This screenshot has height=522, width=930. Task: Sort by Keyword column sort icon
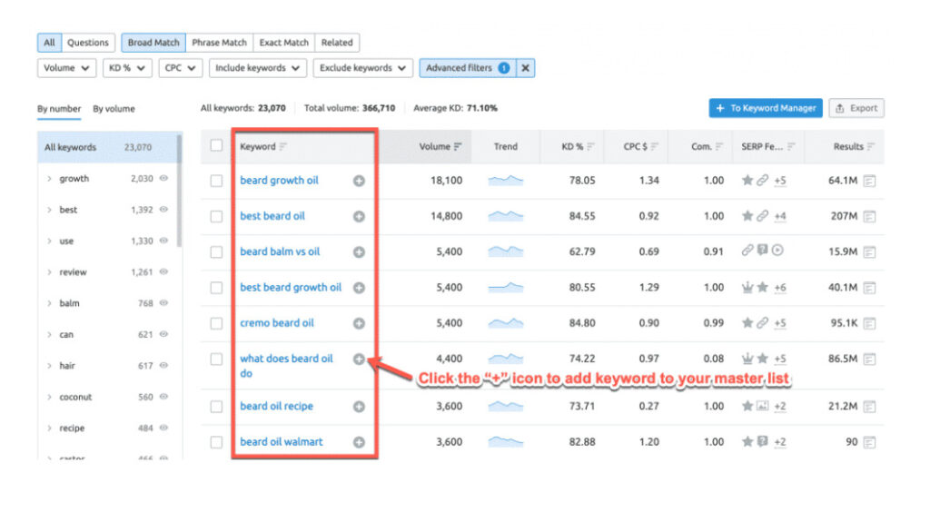[283, 146]
